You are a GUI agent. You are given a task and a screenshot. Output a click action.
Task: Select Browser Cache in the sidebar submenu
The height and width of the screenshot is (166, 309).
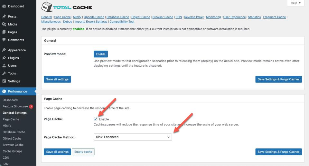point(13,145)
